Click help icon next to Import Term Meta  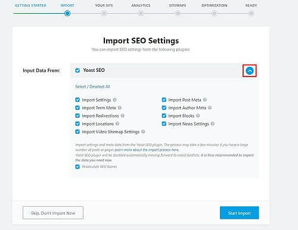pyautogui.click(x=119, y=108)
